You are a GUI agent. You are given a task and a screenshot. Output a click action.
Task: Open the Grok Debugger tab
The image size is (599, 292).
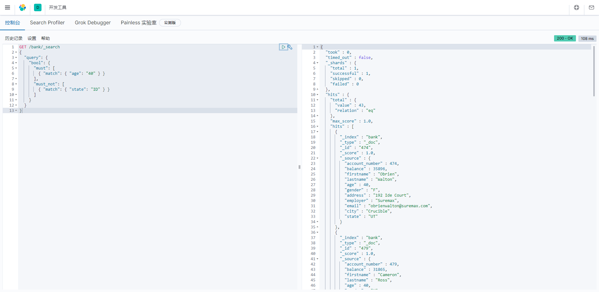pyautogui.click(x=93, y=23)
